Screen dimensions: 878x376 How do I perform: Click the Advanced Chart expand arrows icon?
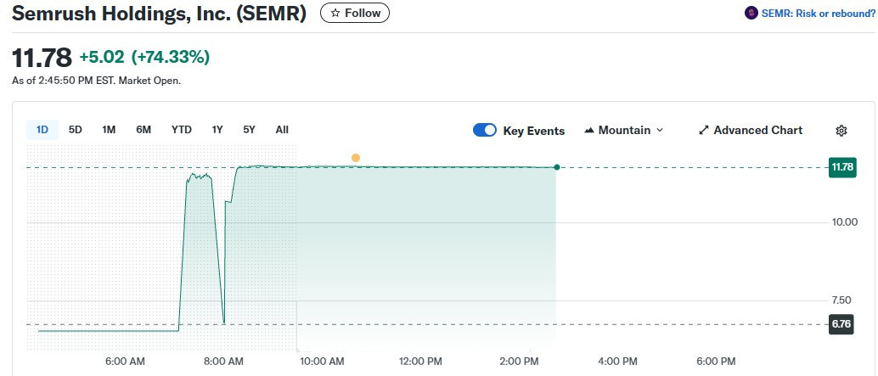tap(703, 131)
